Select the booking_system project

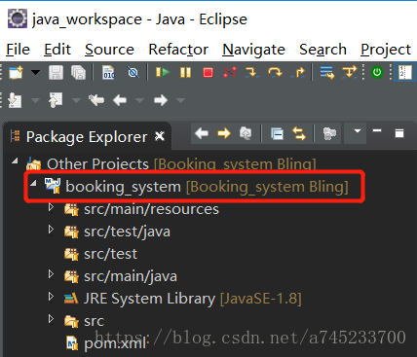tap(196, 187)
